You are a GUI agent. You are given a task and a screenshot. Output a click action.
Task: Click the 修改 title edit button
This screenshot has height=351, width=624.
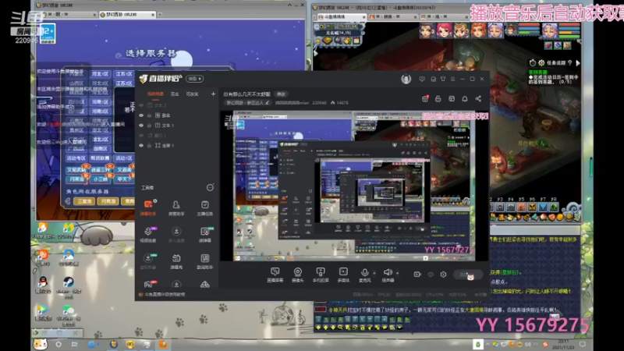[282, 94]
